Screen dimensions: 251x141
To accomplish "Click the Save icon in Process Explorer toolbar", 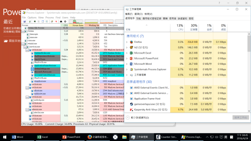I will (x=24, y=22).
